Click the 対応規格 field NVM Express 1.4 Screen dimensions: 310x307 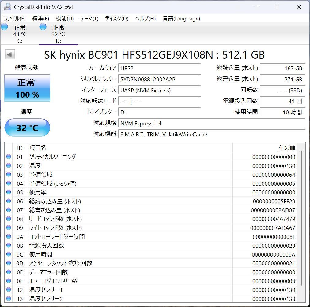212,124
